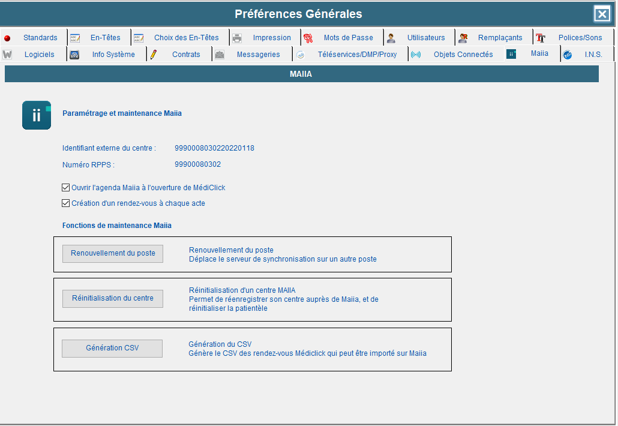Click the wireless icon for Objets Connectés
This screenshot has height=426, width=618.
click(x=415, y=55)
